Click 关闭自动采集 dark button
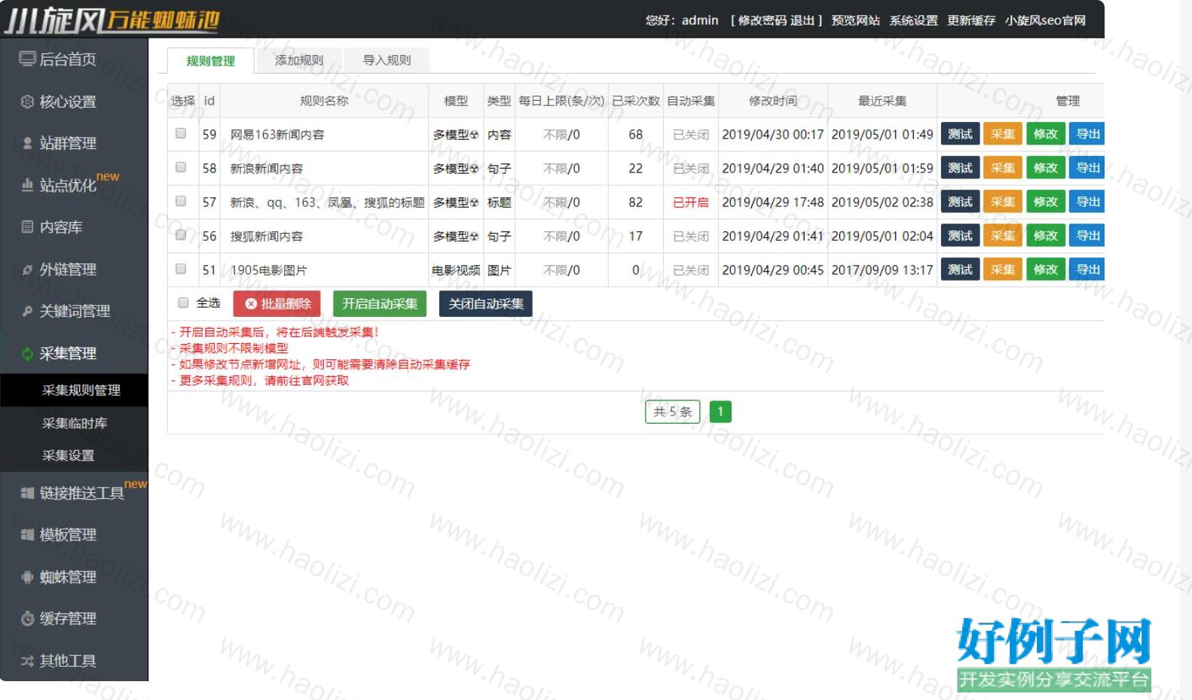 click(486, 304)
